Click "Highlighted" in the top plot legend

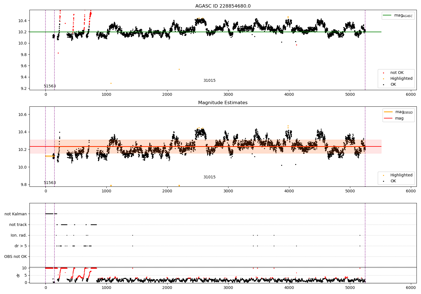point(401,79)
